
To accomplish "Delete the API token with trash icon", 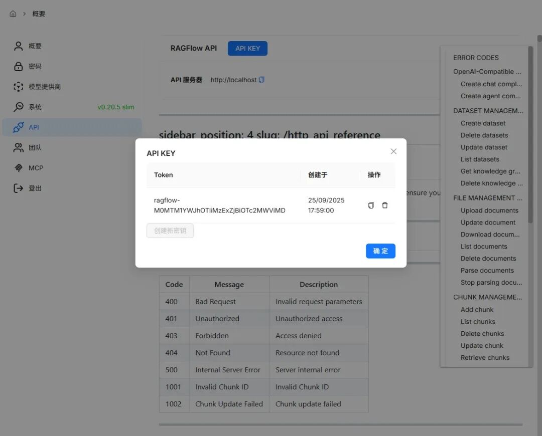I will pyautogui.click(x=385, y=205).
